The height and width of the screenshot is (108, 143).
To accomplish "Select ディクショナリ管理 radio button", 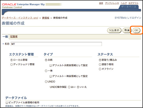I will [x=12, y=64].
